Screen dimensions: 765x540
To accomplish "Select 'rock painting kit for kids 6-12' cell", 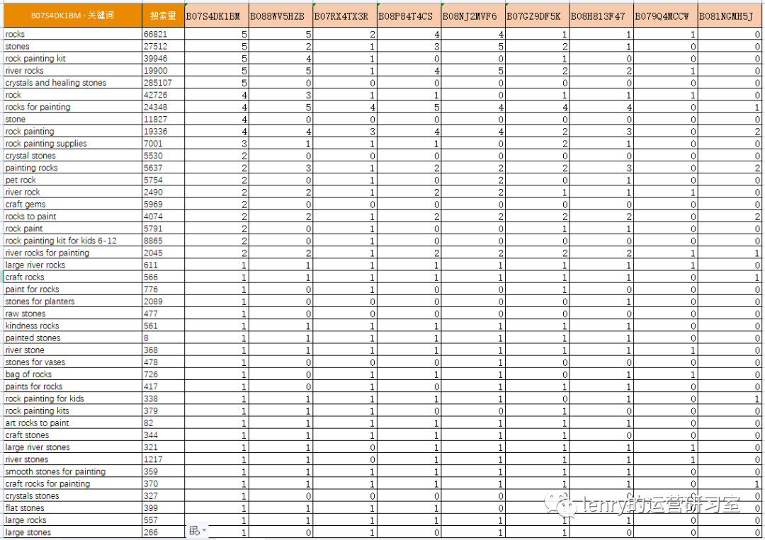I will click(x=73, y=241).
